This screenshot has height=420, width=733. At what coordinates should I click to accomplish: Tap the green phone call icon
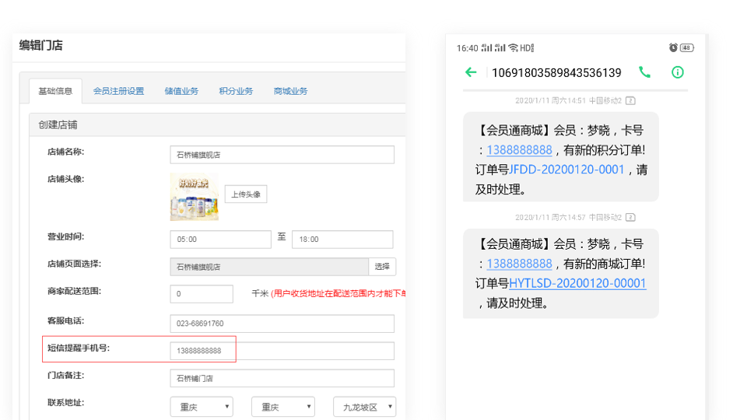click(644, 72)
